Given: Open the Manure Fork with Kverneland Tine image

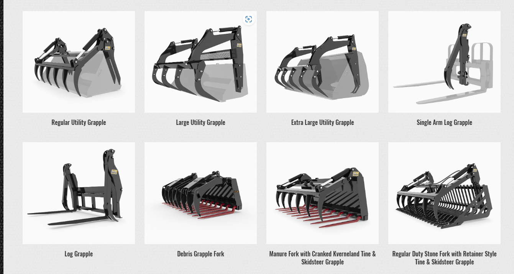Looking at the screenshot, I should 322,193.
